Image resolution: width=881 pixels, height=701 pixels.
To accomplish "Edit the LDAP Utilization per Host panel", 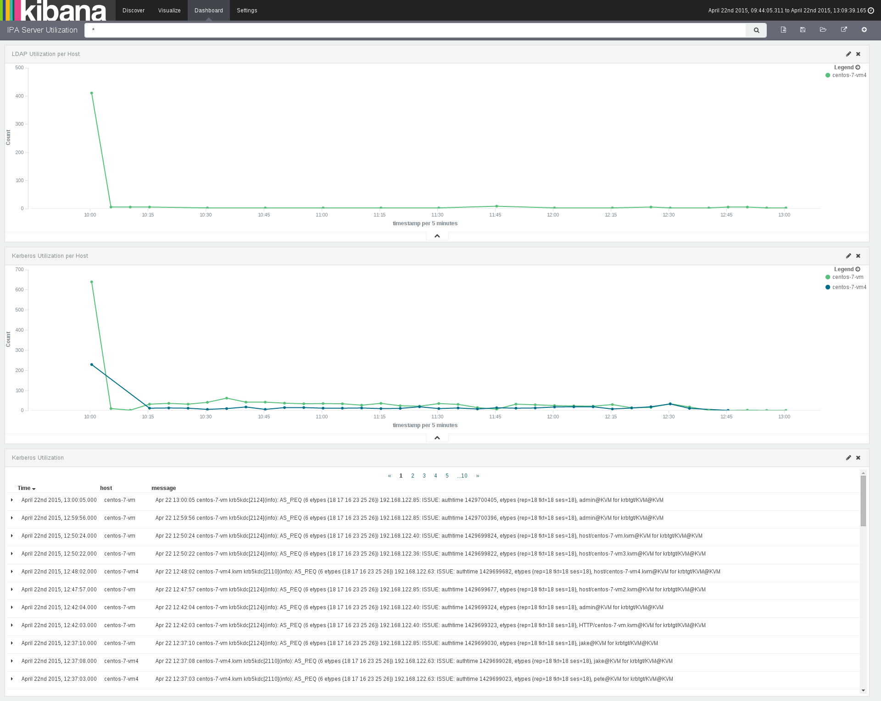I will (848, 54).
